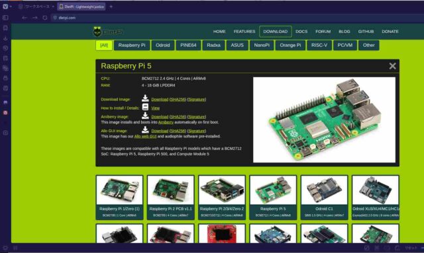Screen dimensions: 424x253
Task: Open the BLOG menu item
Action: [344, 32]
